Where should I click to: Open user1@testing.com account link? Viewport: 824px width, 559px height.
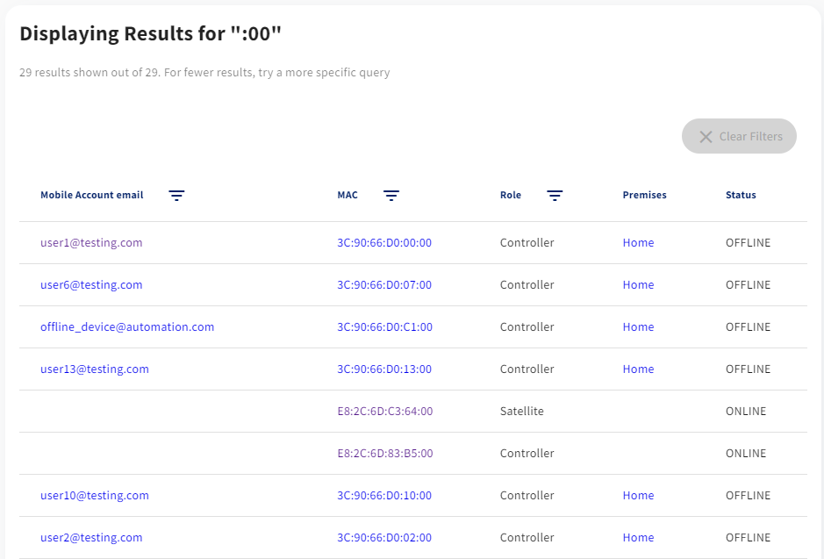[91, 243]
